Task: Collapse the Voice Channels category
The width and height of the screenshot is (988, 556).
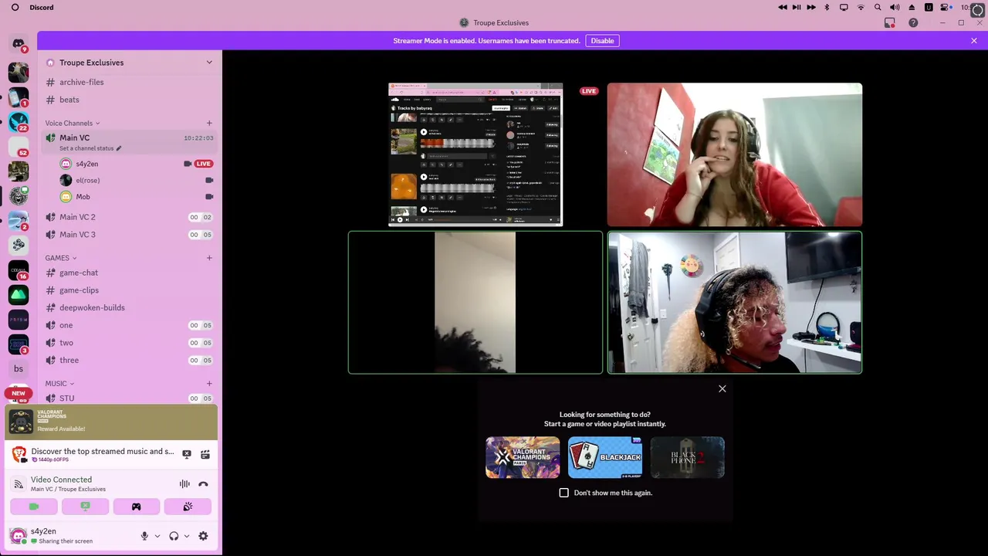Action: tap(72, 124)
